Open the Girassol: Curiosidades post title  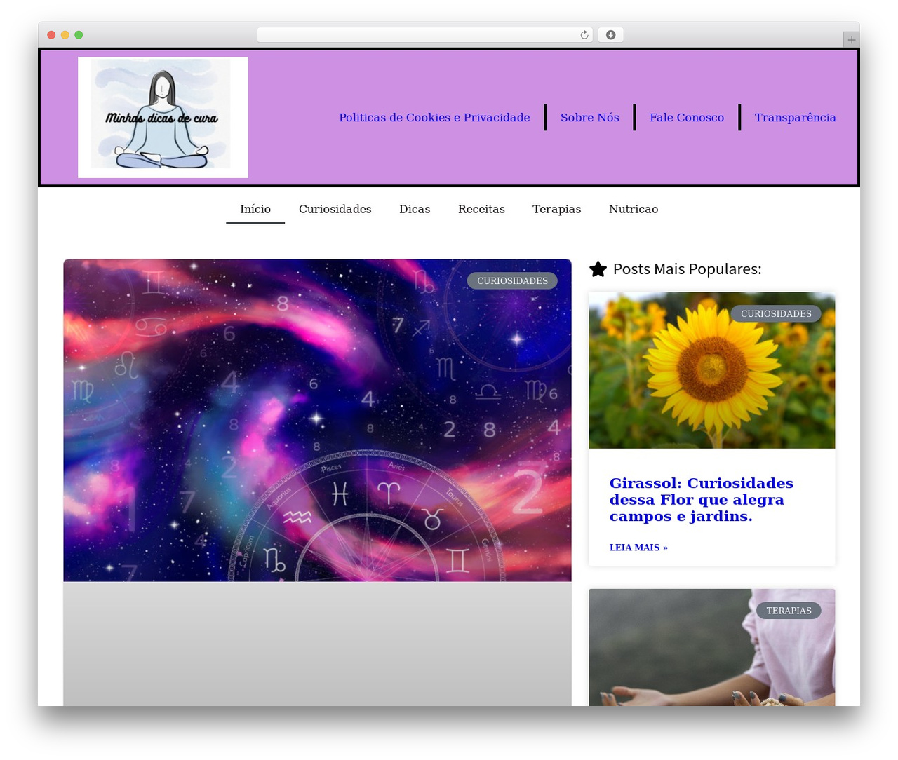pyautogui.click(x=702, y=500)
